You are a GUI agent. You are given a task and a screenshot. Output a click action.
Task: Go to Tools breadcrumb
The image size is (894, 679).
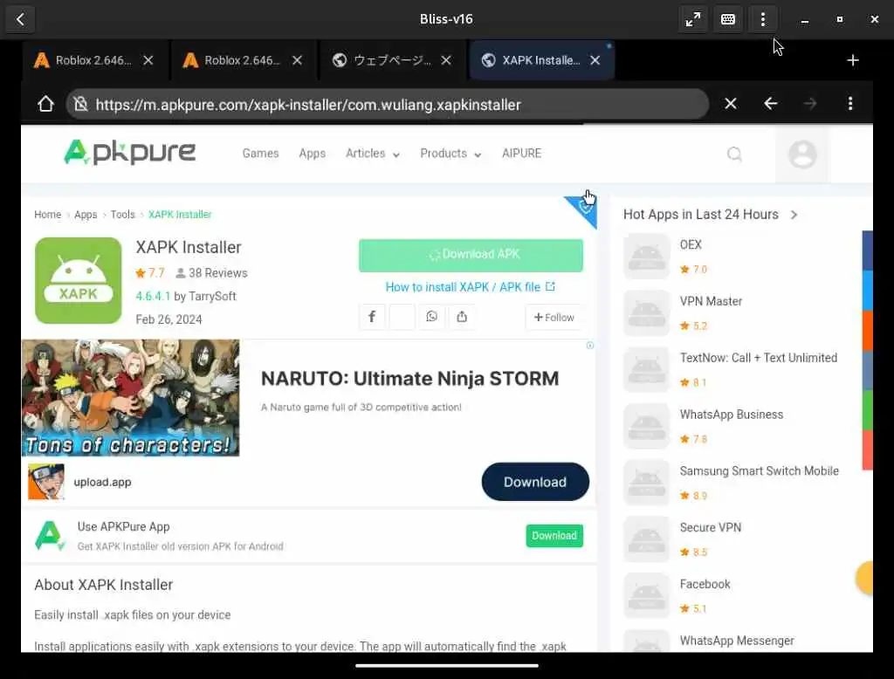click(122, 215)
